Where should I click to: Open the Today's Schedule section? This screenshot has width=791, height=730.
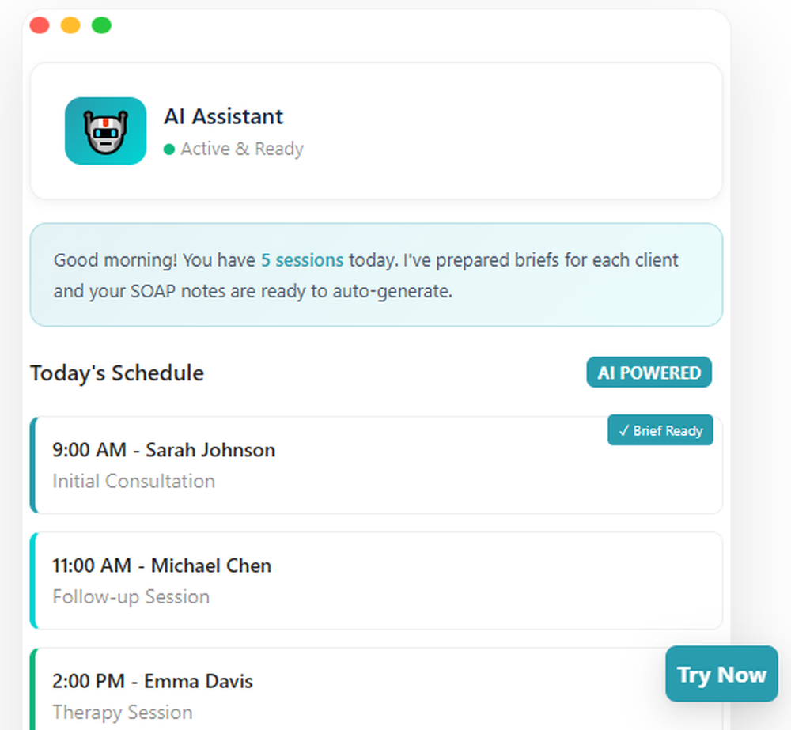pyautogui.click(x=116, y=372)
